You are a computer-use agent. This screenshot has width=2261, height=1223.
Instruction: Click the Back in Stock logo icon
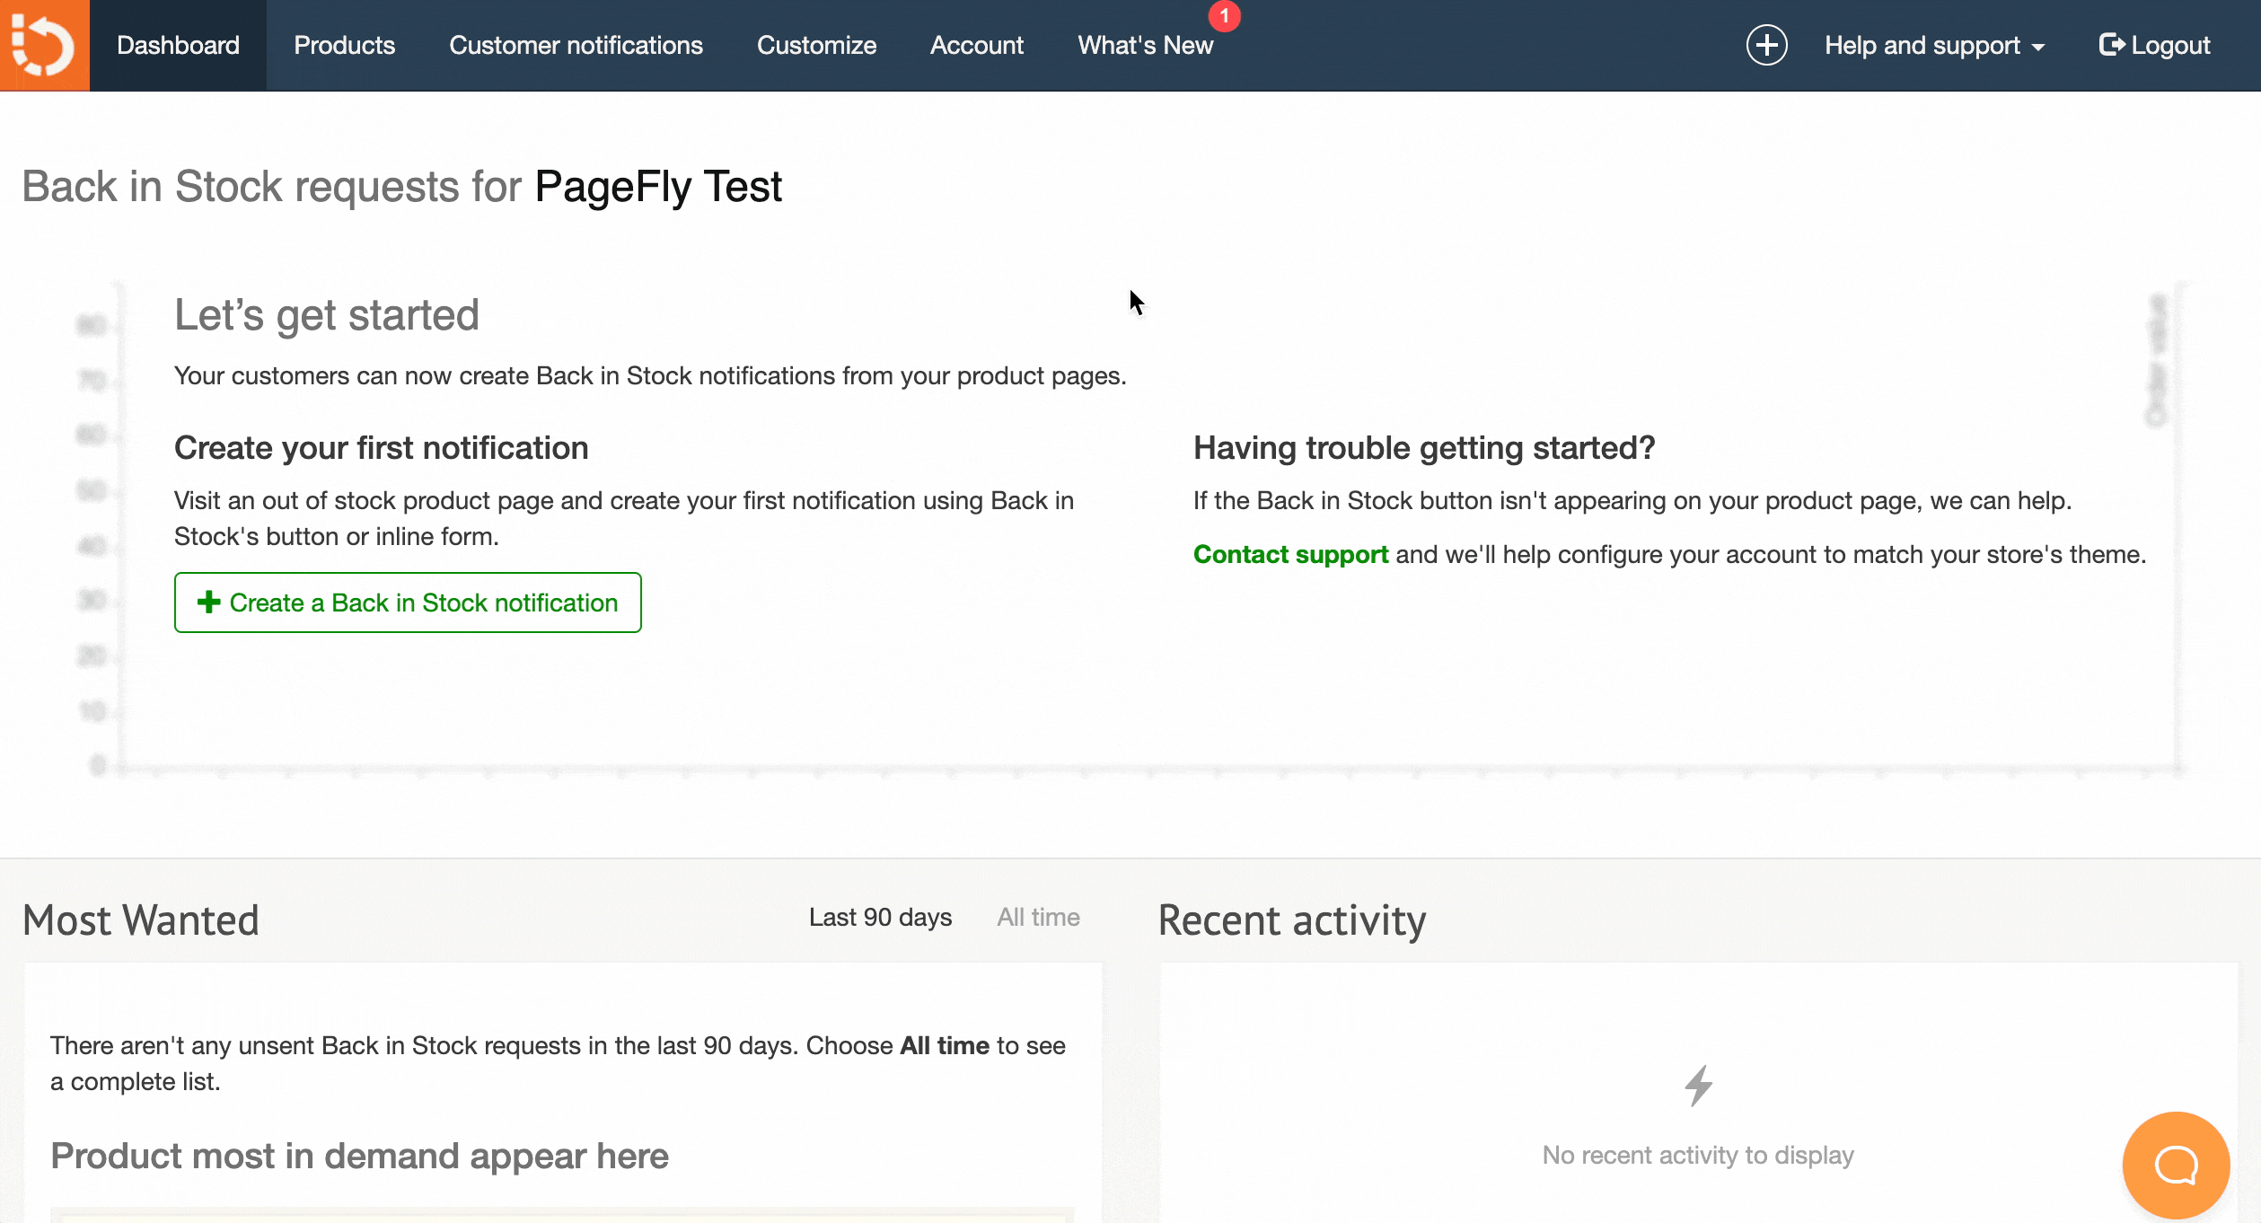point(44,44)
